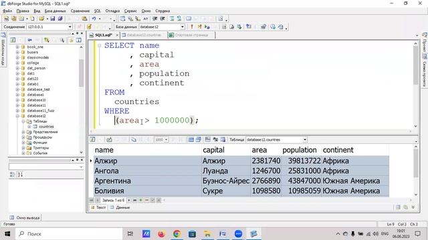Collapse the SELECT statement fold marker
The image size is (428, 240).
(100, 45)
